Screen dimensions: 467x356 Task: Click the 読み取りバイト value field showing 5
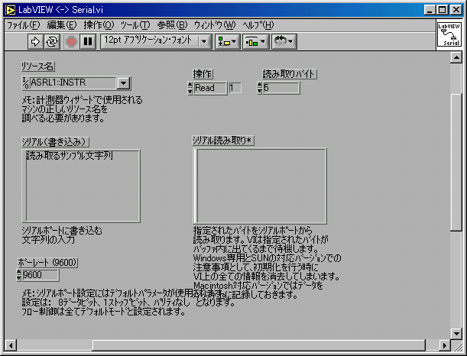[x=281, y=88]
